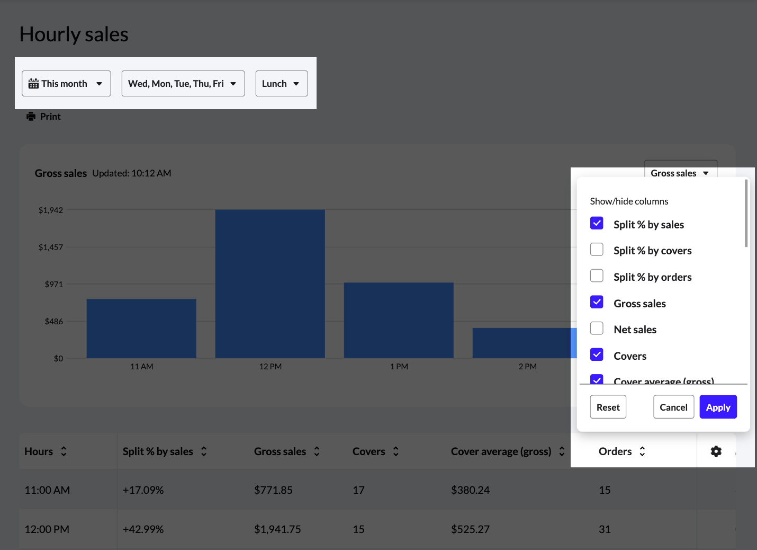Open table column settings gear icon
The image size is (757, 550).
click(716, 451)
